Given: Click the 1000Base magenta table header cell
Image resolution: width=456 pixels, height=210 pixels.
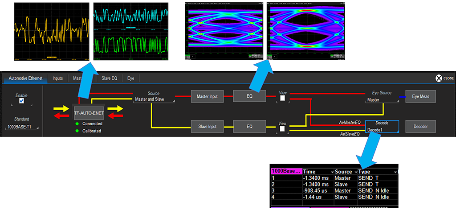Looking at the screenshot, I should click(x=286, y=172).
